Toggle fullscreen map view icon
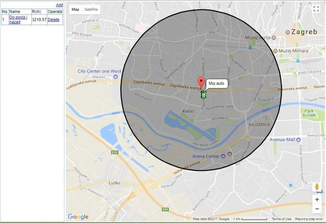The width and height of the screenshot is (326, 223). pos(316,9)
